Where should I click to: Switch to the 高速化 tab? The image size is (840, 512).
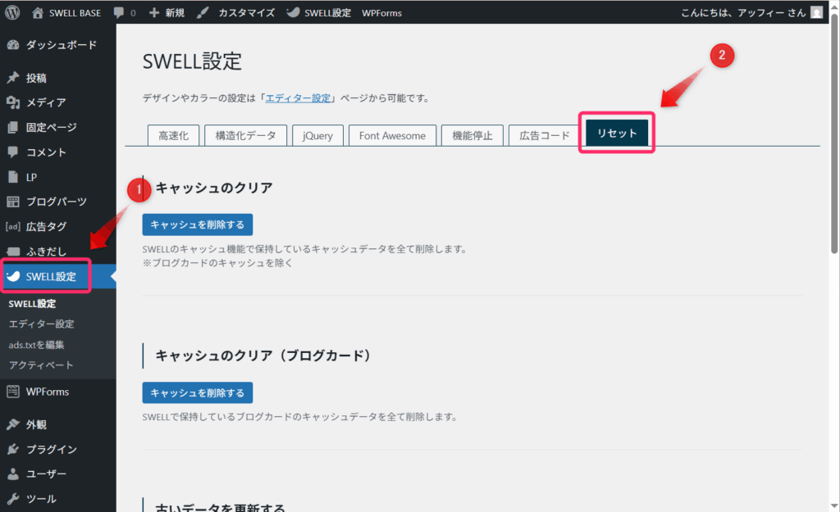click(174, 135)
